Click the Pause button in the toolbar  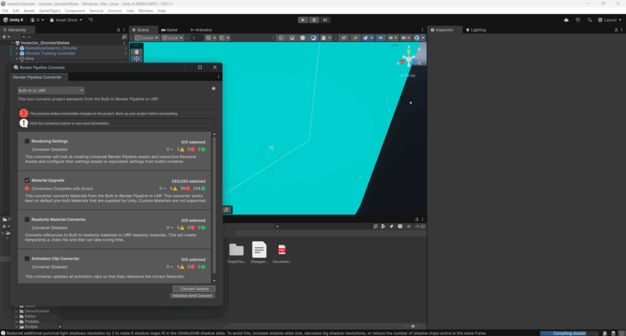[314, 20]
